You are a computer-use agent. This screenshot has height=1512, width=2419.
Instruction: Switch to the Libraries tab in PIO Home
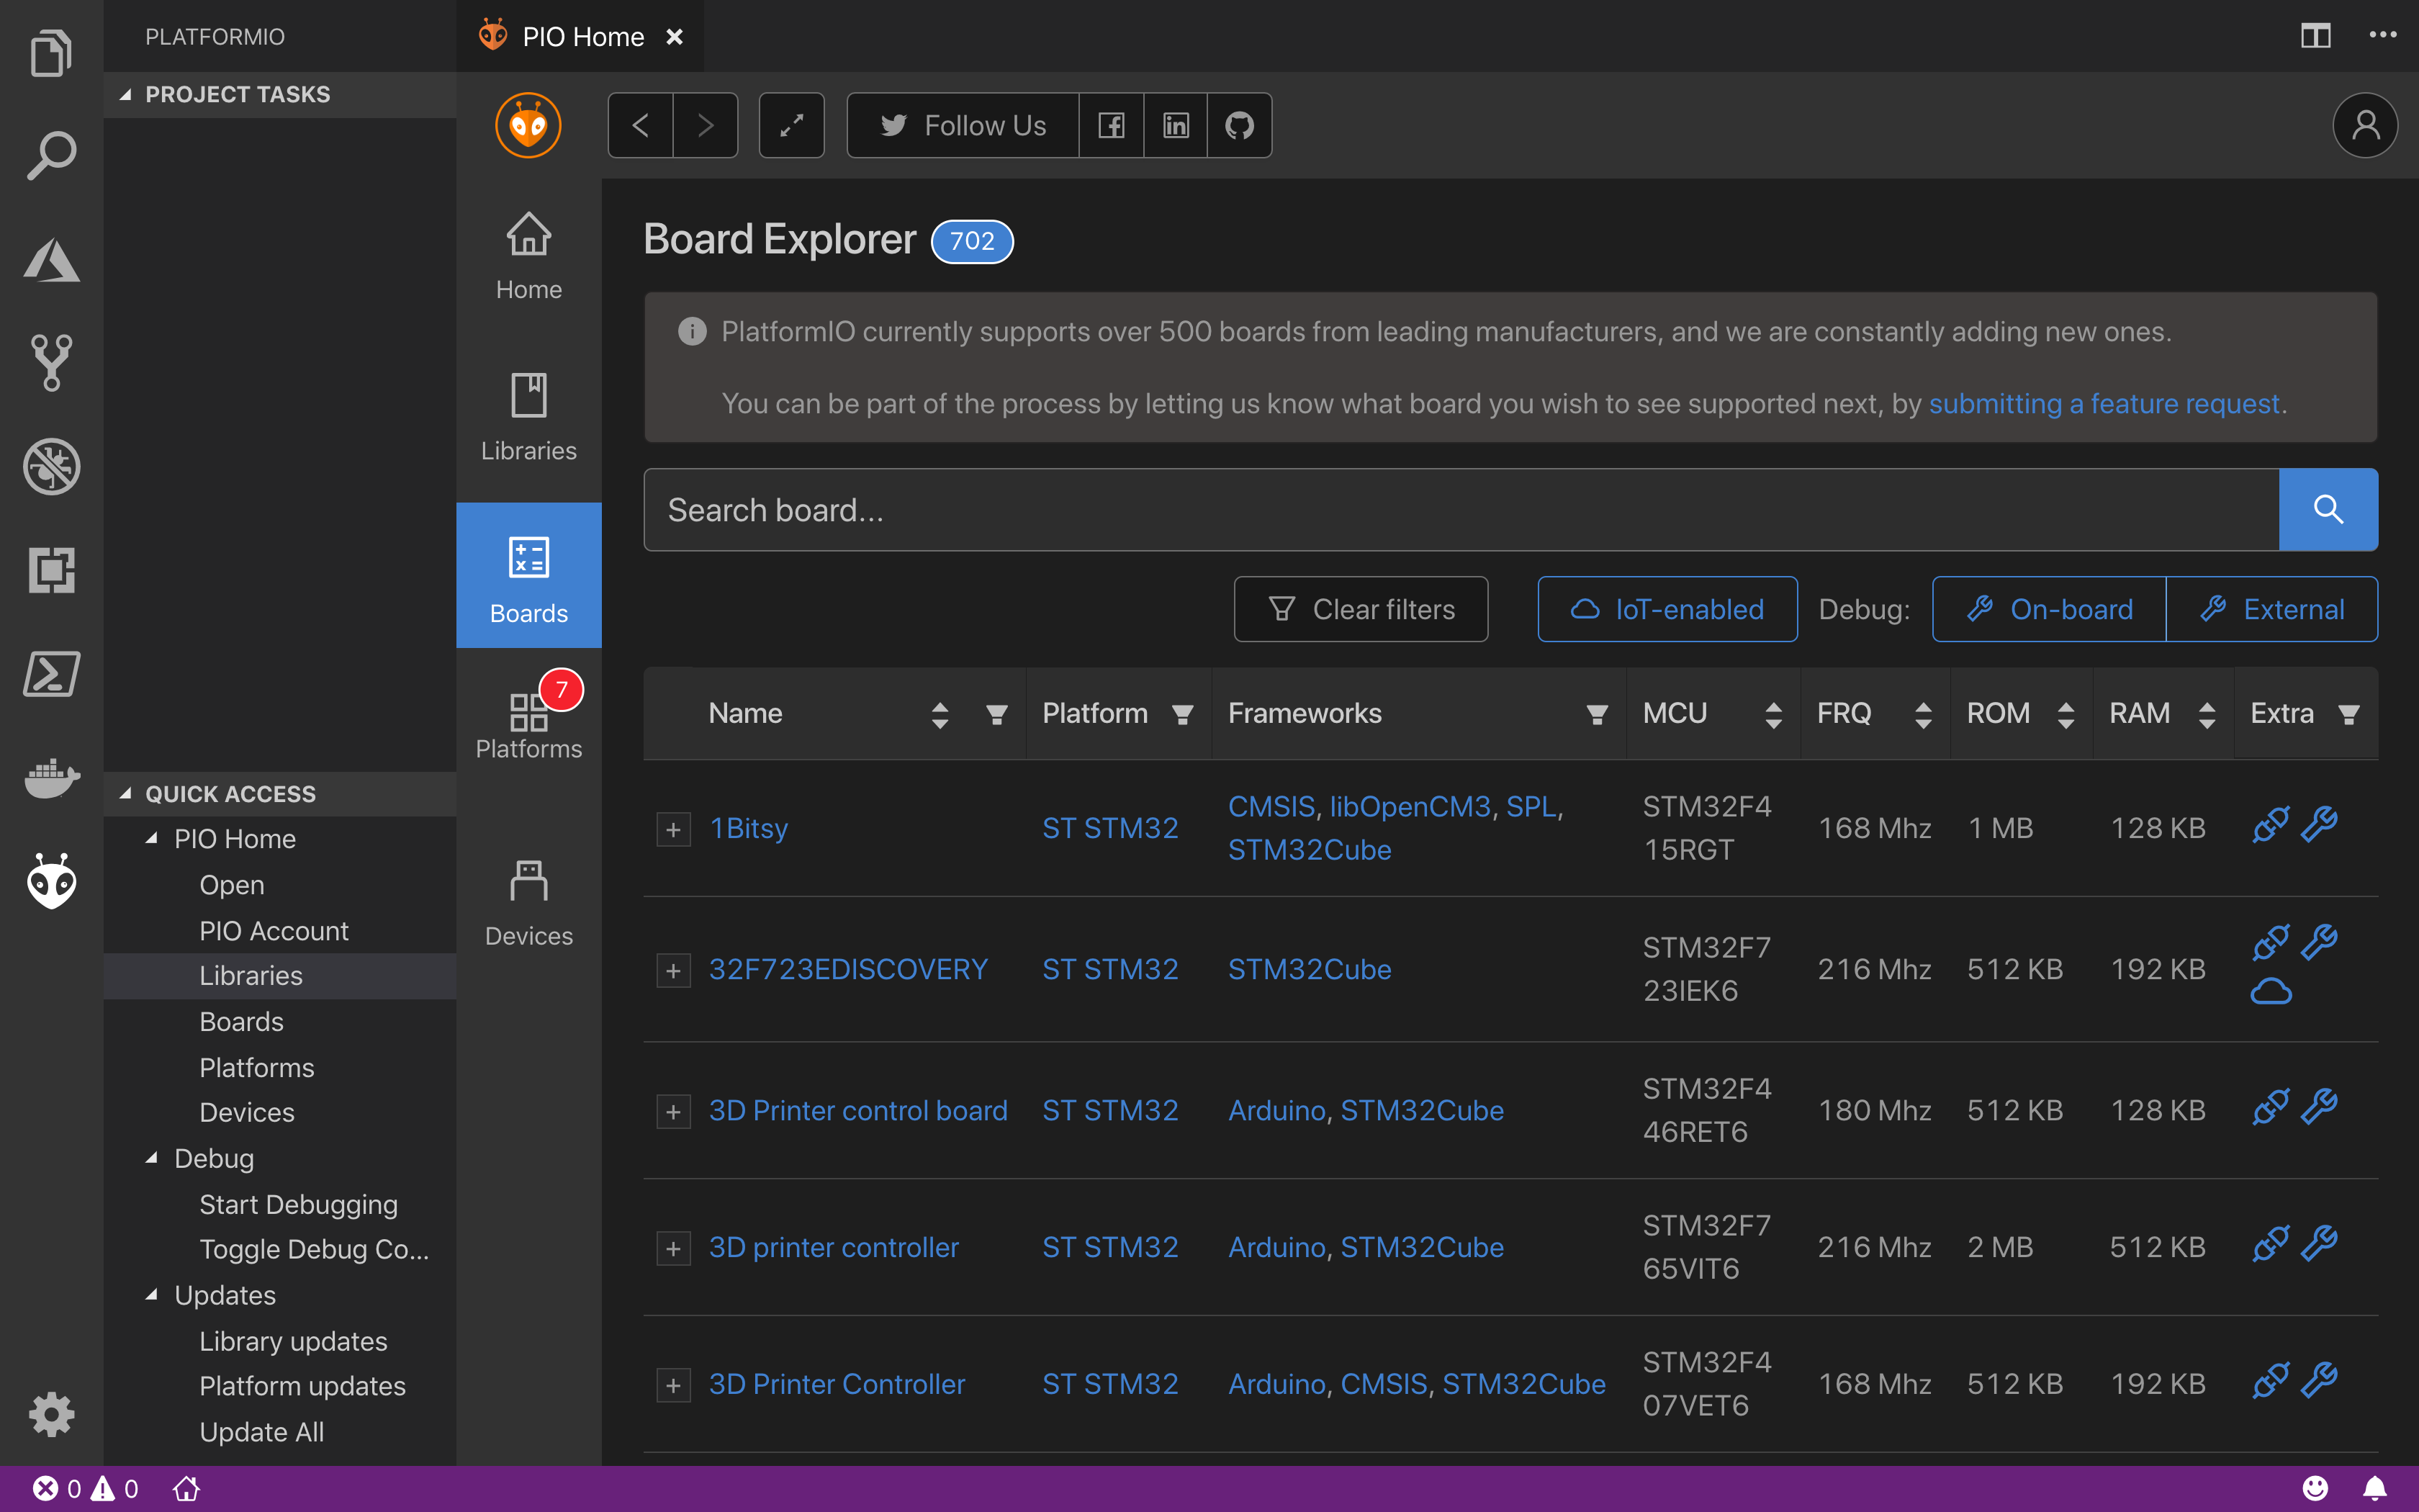pyautogui.click(x=528, y=416)
